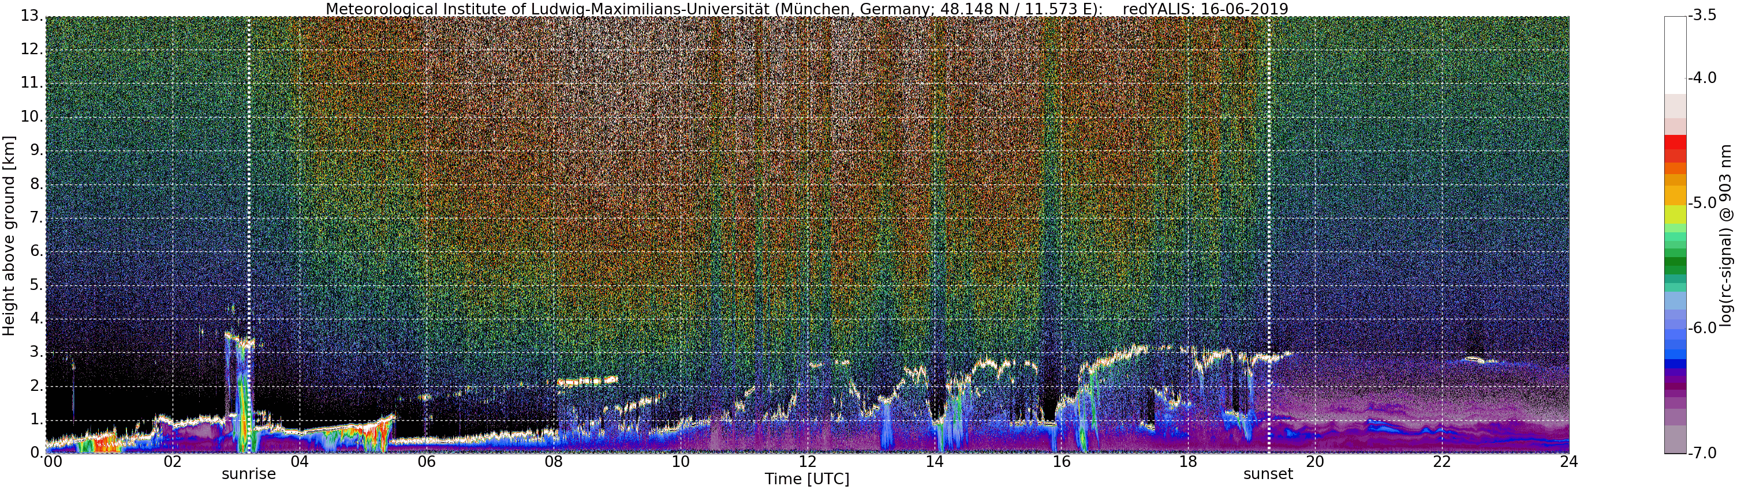The height and width of the screenshot is (490, 1737).
Task: Click the sunset dotted vertical marker line
Action: point(1268,235)
